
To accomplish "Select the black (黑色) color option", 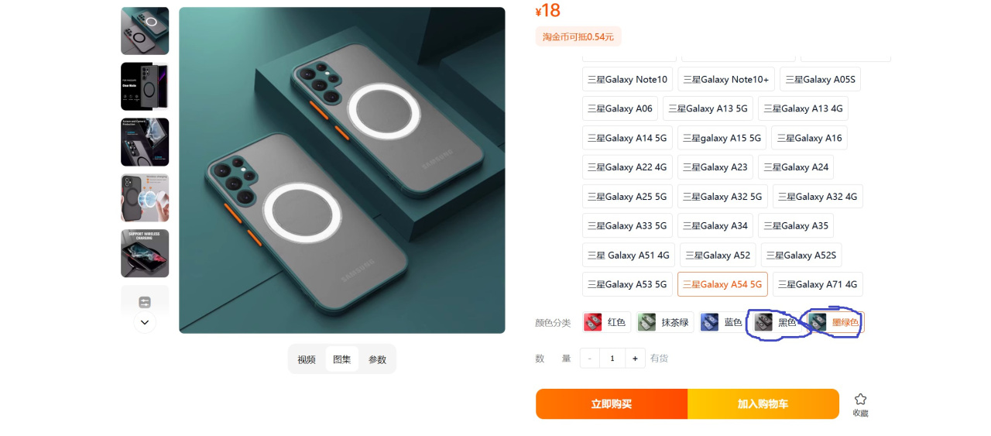I will click(777, 322).
